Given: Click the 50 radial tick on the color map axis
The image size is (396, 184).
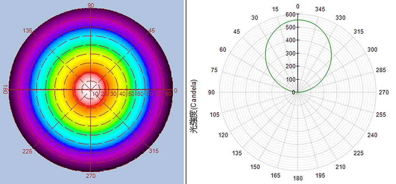Looking at the screenshot, I should point(131,94).
